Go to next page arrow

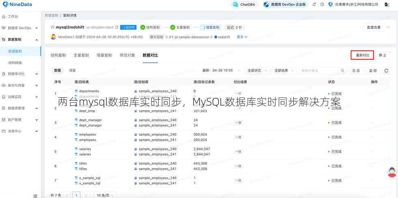86,195
